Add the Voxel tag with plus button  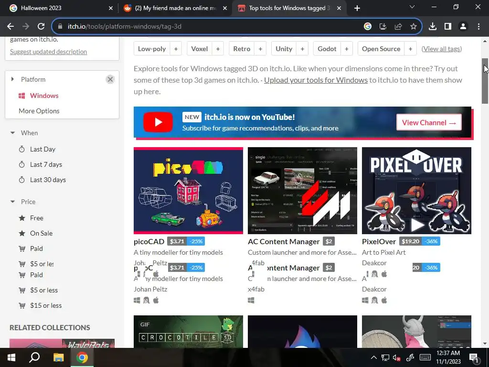tap(218, 49)
